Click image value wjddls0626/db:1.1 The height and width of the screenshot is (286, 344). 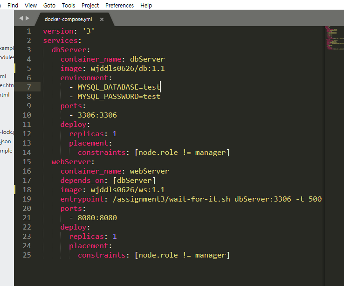(128, 69)
